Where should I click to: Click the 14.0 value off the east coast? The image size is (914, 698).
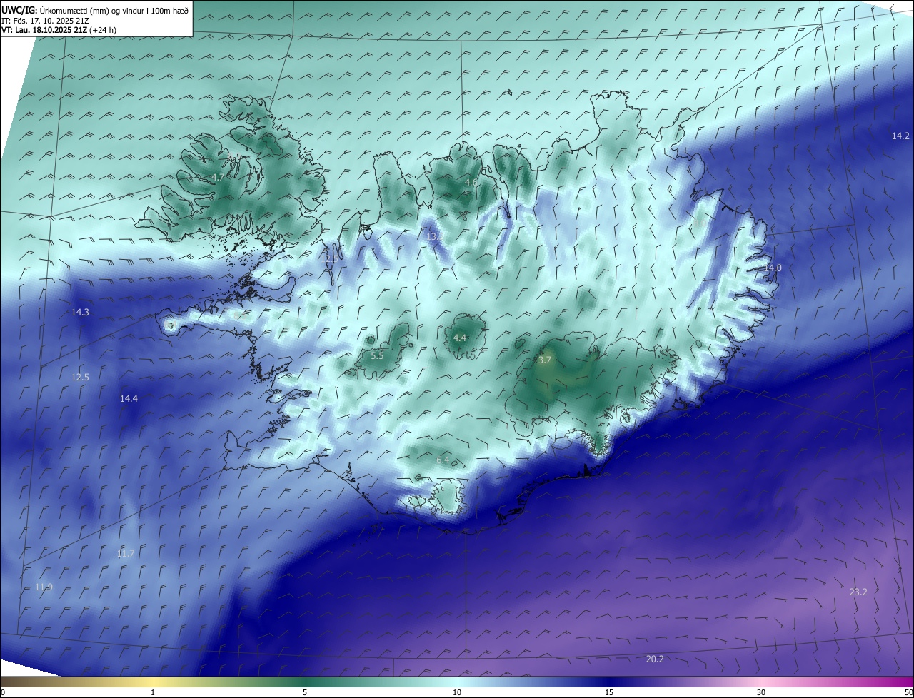[x=773, y=268]
